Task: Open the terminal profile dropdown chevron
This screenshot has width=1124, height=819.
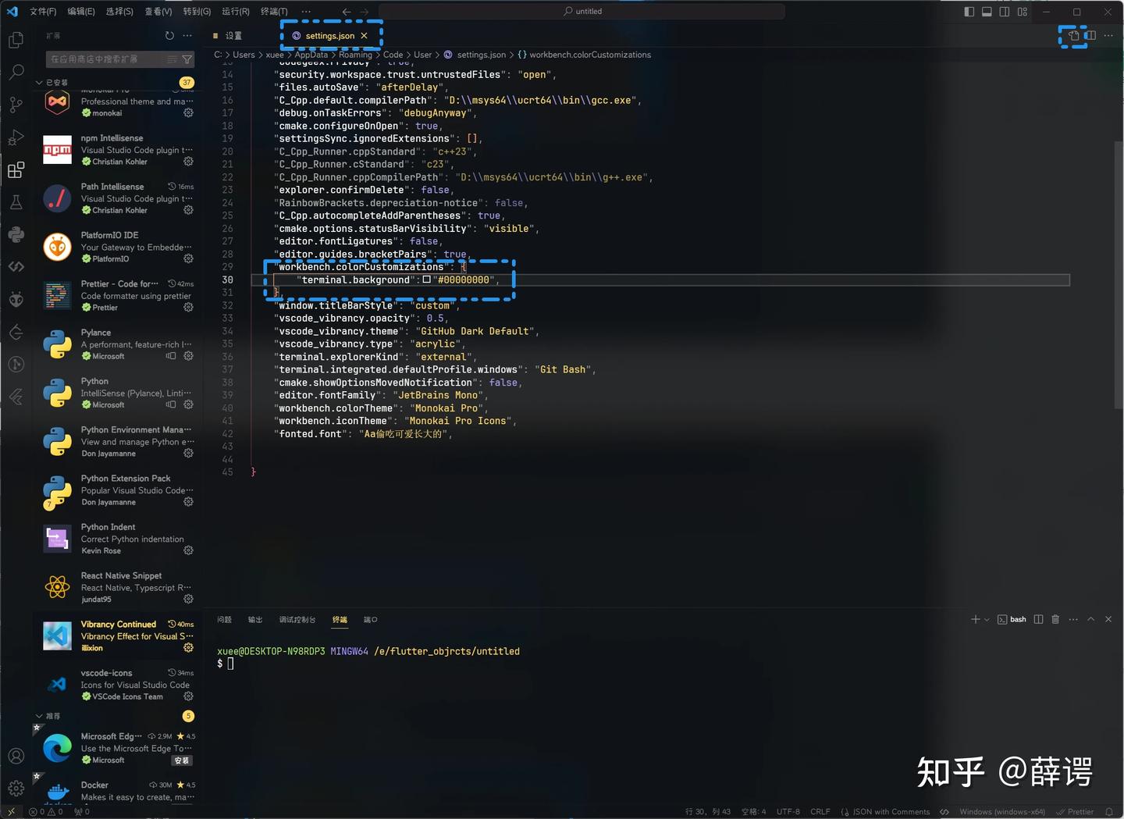Action: tap(985, 619)
